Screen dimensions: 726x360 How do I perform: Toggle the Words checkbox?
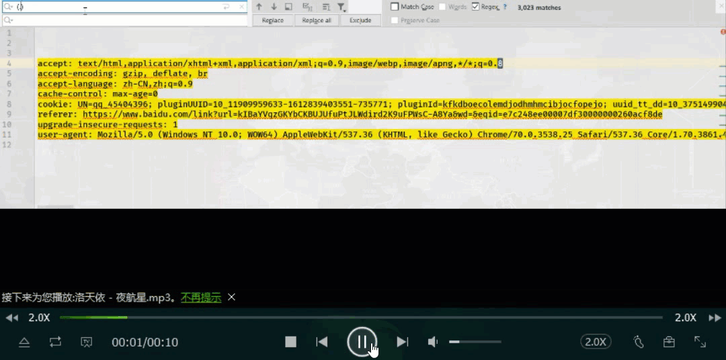(443, 7)
